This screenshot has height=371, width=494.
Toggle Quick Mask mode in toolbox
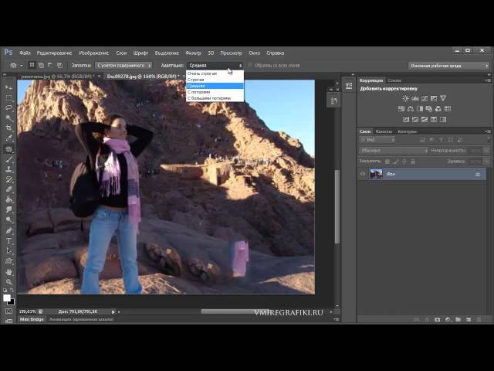[x=8, y=311]
